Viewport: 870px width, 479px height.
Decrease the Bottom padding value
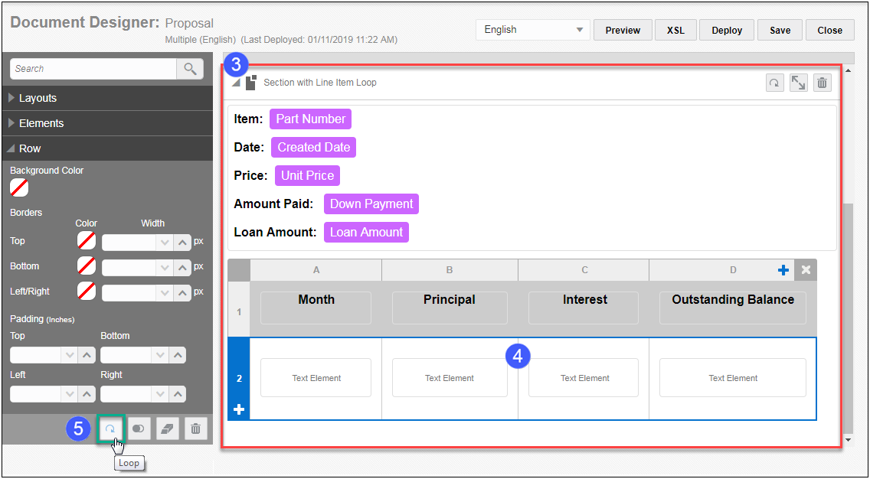point(160,355)
